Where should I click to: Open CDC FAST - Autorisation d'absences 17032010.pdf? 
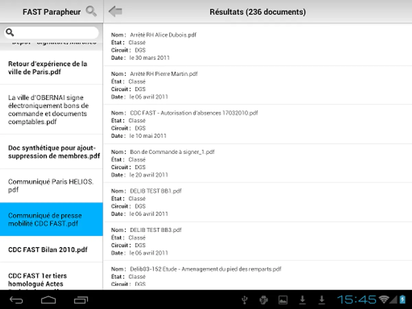click(x=257, y=124)
